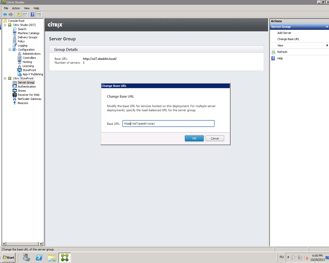Screen dimensions: 329x263
Task: Click OK in Change Base URL dialog
Action: pyautogui.click(x=194, y=138)
